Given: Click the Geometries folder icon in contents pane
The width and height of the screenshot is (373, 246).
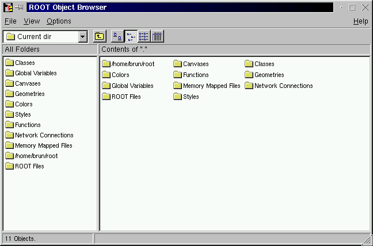Looking at the screenshot, I should [249, 75].
